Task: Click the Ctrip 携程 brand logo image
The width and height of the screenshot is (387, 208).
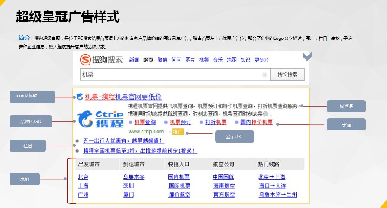Action: tap(100, 119)
